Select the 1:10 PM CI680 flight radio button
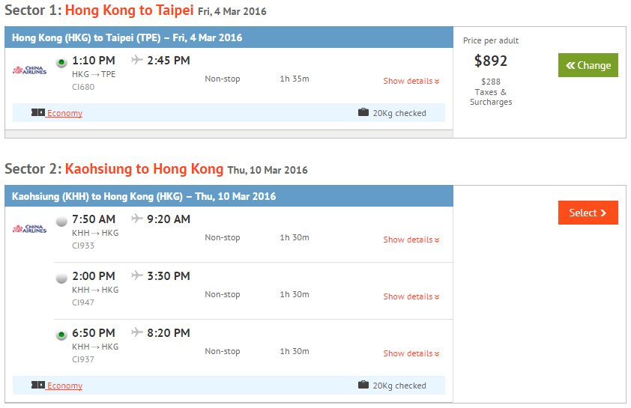Viewport: 631px width, 408px height. pos(61,62)
